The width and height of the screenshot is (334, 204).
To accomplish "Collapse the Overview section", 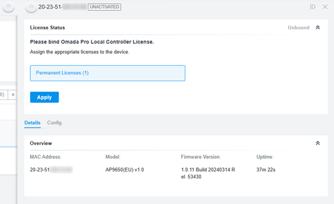I will click(x=317, y=143).
